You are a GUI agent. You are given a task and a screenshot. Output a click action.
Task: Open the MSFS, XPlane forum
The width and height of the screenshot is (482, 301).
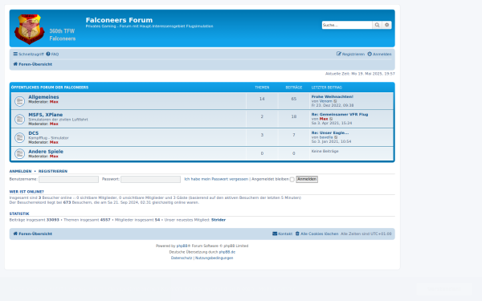tap(46, 115)
